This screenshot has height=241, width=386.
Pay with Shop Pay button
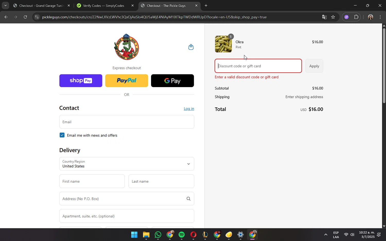pyautogui.click(x=81, y=81)
